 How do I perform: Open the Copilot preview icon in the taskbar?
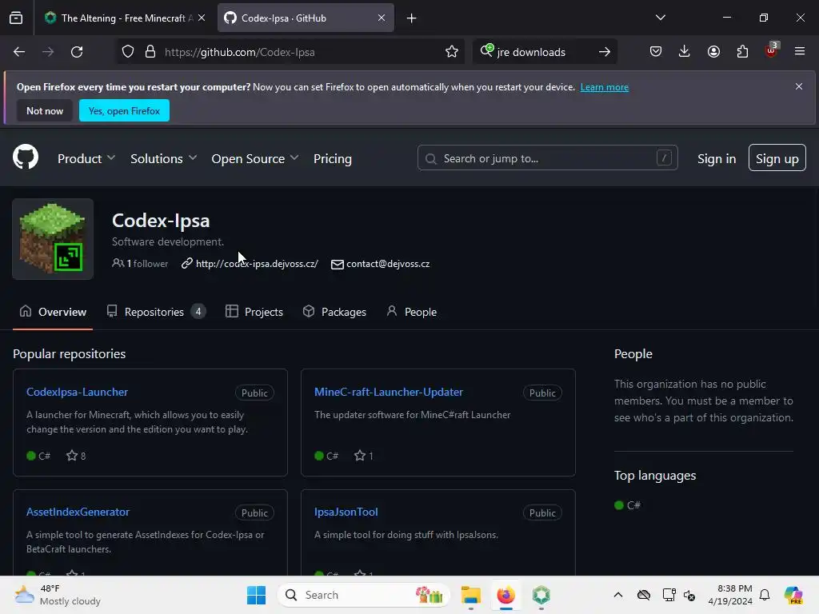tap(793, 595)
